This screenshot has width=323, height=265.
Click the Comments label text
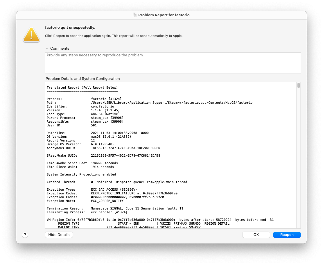60,49
